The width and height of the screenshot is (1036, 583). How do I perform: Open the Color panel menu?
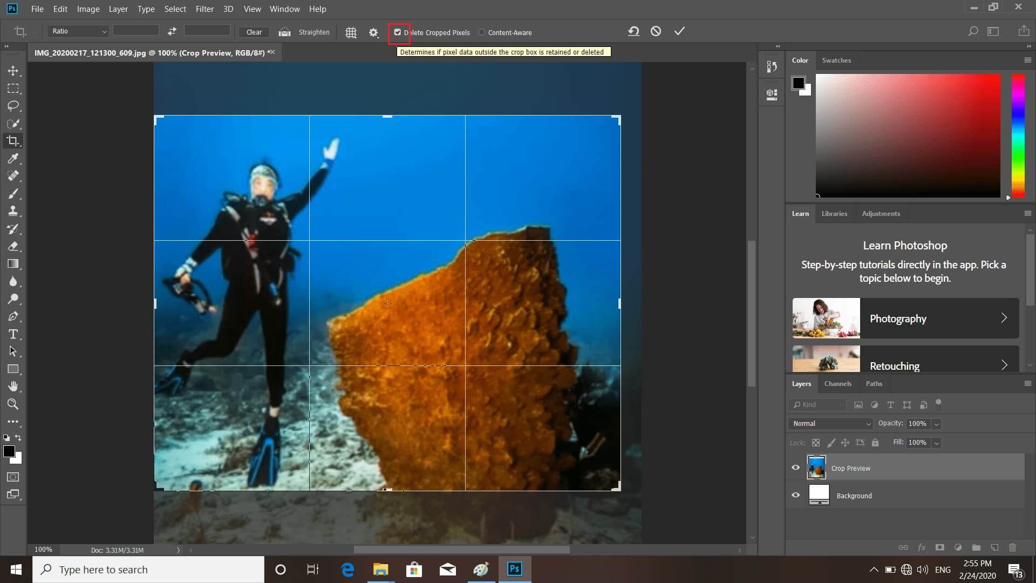tap(1027, 60)
